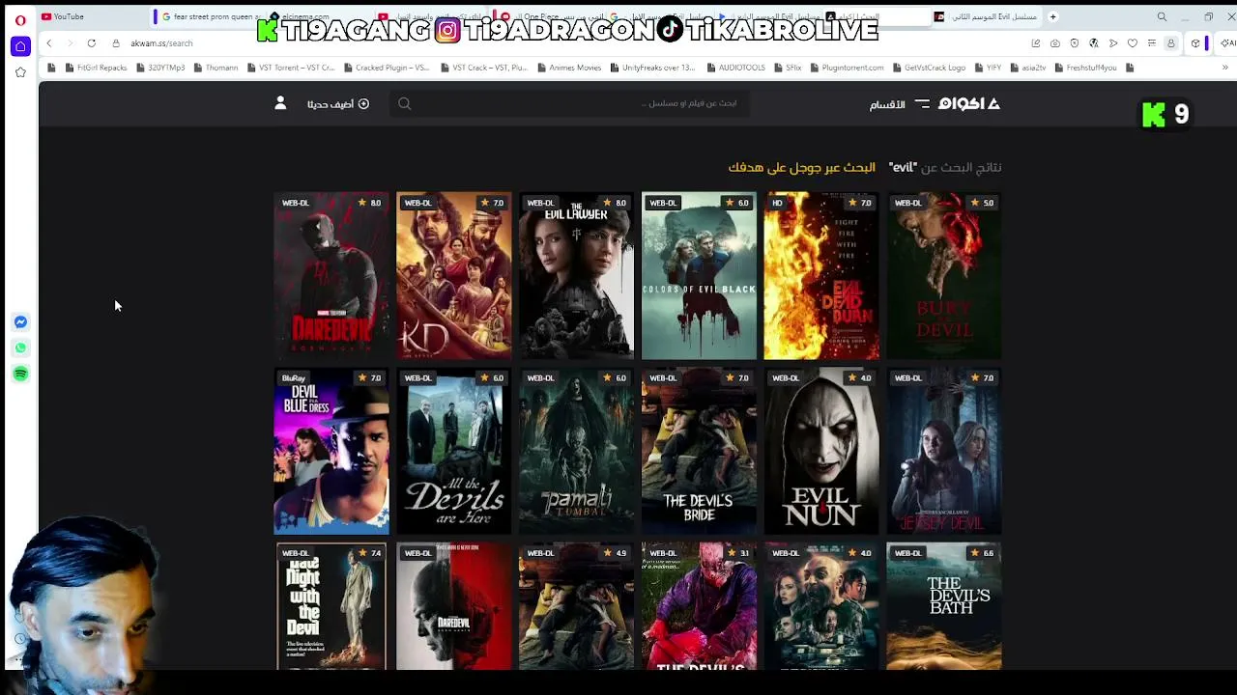Open The Evil Lawyer poster
Viewport: 1237px width, 695px height.
coord(576,276)
